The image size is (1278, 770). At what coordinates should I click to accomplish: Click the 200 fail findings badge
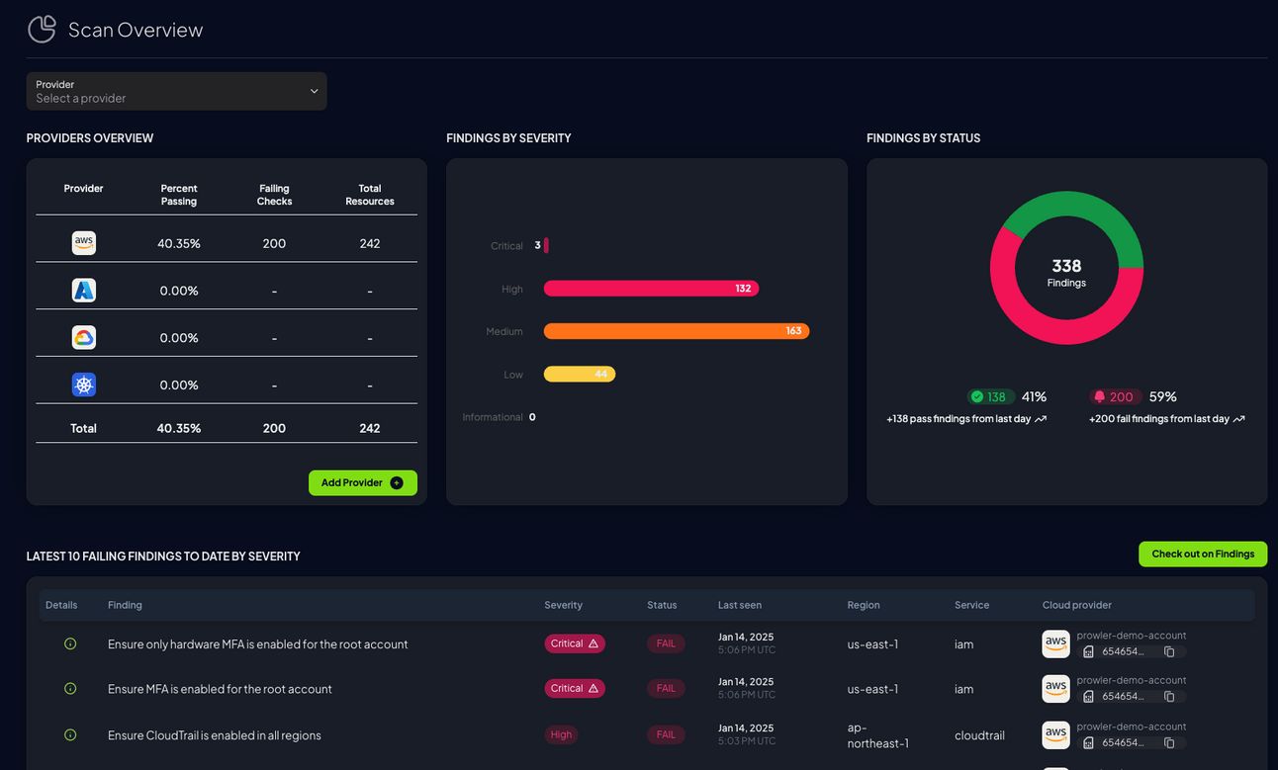pyautogui.click(x=1115, y=396)
